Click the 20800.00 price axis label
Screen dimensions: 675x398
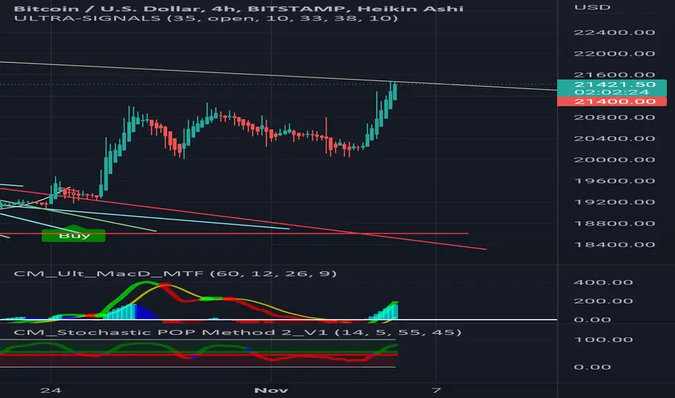click(x=615, y=117)
